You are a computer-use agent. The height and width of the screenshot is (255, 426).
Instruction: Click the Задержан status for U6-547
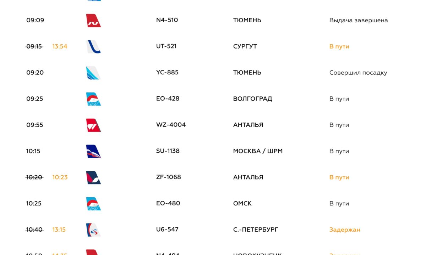point(345,230)
